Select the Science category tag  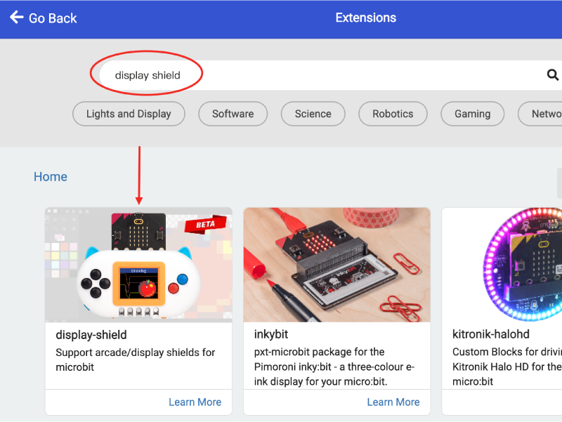[313, 114]
